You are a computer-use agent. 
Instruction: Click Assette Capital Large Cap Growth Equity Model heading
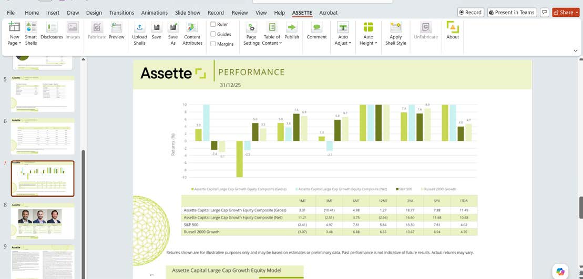[x=227, y=271]
